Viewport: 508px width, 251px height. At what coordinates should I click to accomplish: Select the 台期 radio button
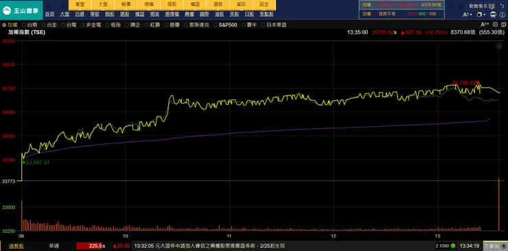[x=24, y=25]
